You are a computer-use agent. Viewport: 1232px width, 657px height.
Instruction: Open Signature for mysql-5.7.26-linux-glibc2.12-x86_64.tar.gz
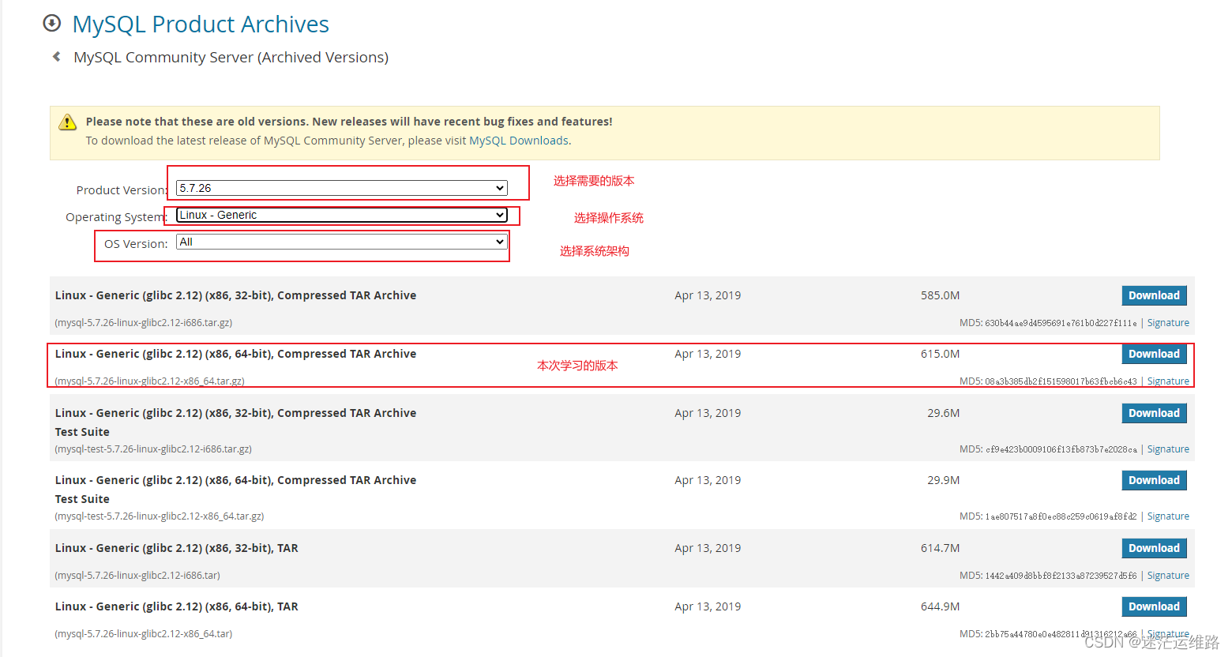click(x=1168, y=381)
